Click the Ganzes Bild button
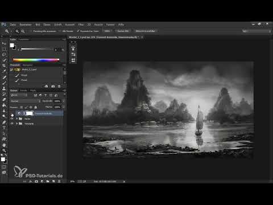Image resolution: width=273 pixels, height=205 pixels. 123,31
